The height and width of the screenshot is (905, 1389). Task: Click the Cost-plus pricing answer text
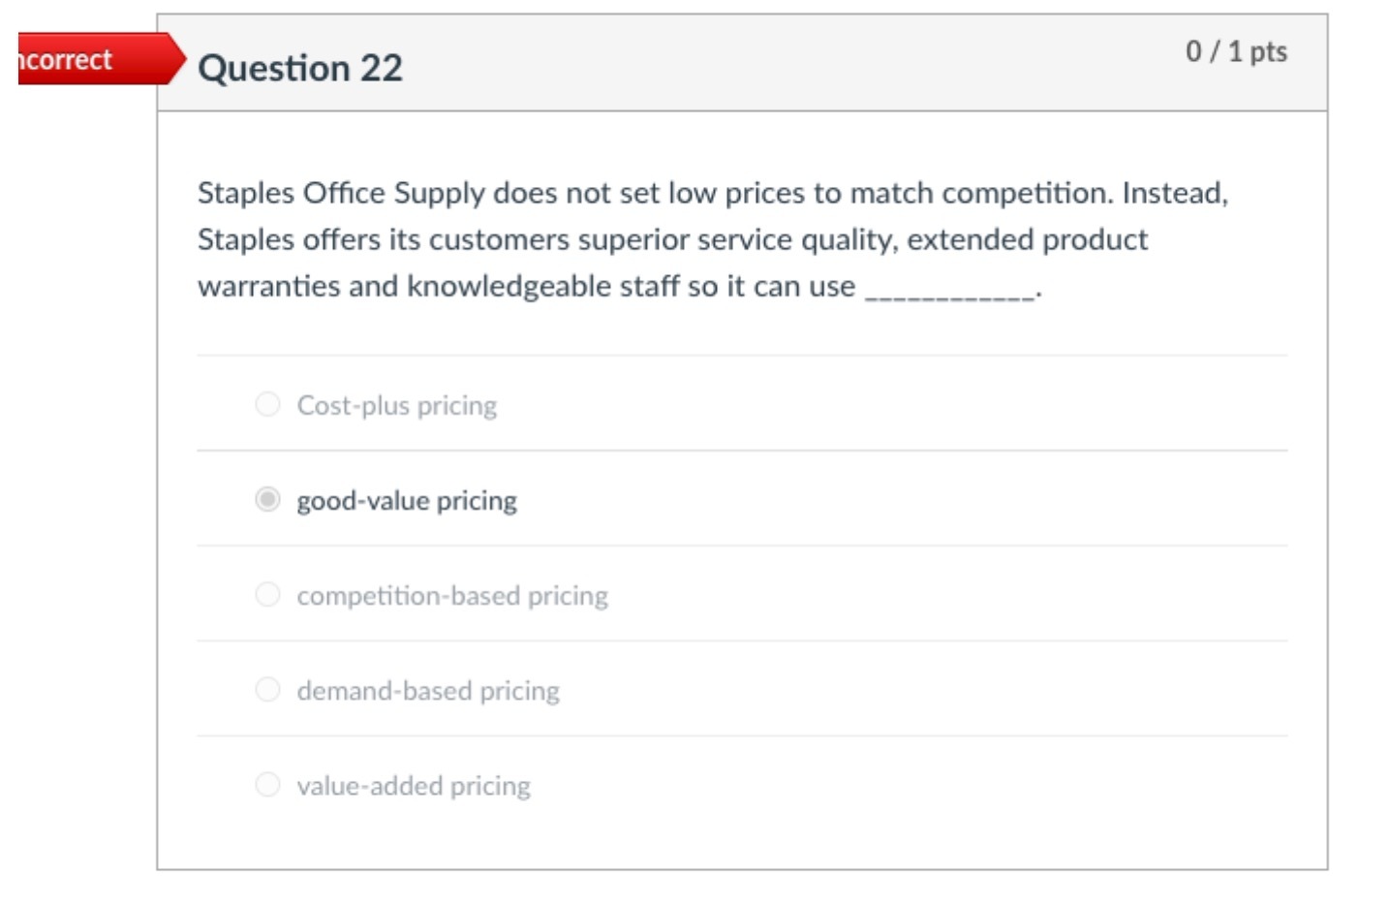(x=396, y=404)
